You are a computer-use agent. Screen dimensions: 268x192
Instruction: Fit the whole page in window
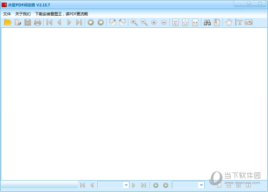[x=185, y=22]
